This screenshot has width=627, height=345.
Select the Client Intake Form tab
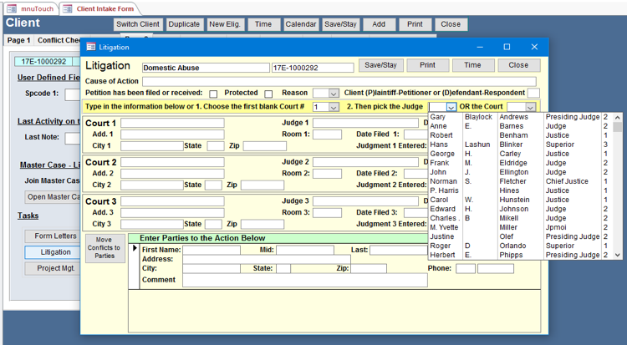pyautogui.click(x=100, y=8)
